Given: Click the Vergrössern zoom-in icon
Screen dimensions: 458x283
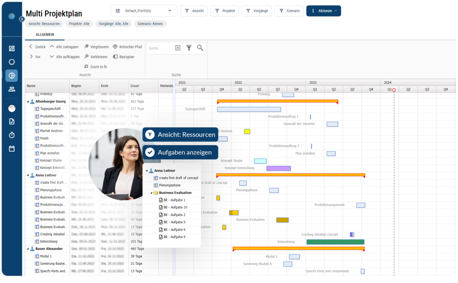Looking at the screenshot, I should (87, 47).
